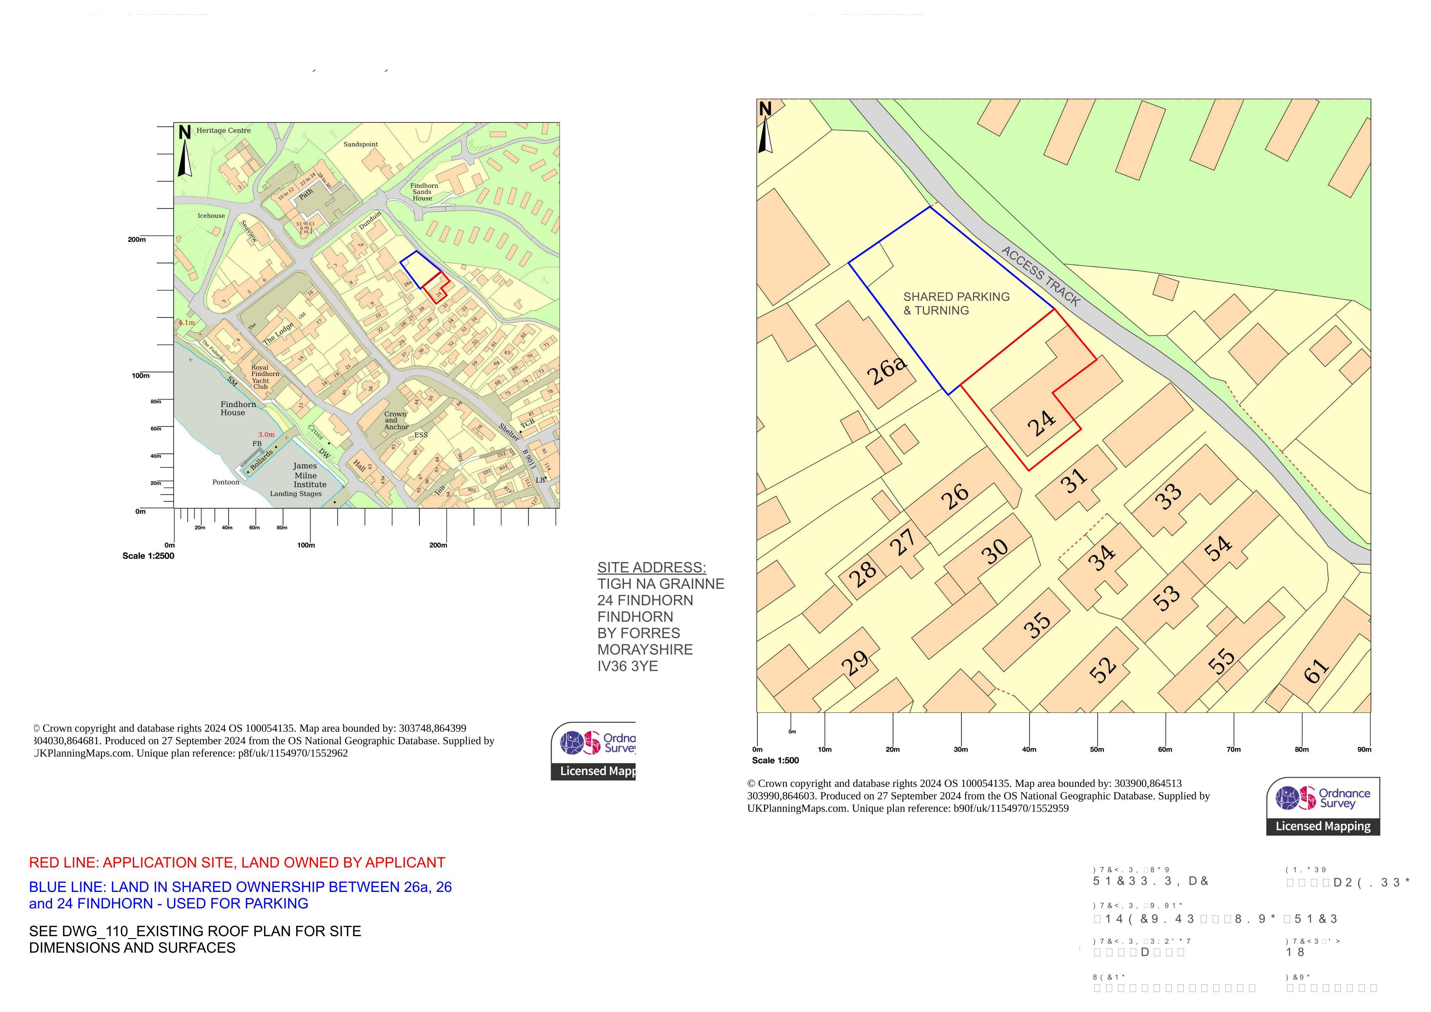Click the 'Icehouse' label on the location map
The height and width of the screenshot is (1012, 1431).
[x=211, y=216]
